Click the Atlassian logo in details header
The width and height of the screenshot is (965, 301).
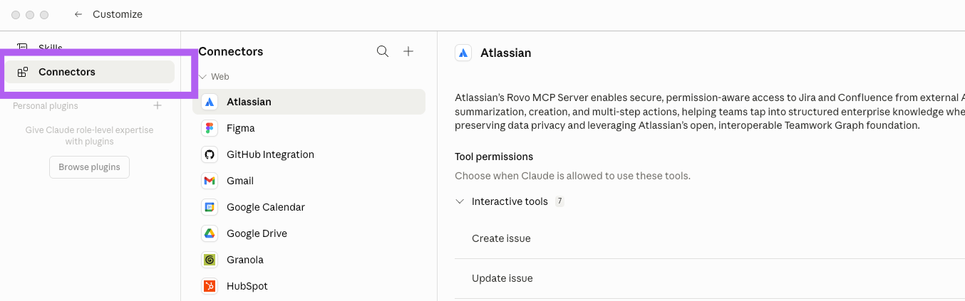pos(463,53)
